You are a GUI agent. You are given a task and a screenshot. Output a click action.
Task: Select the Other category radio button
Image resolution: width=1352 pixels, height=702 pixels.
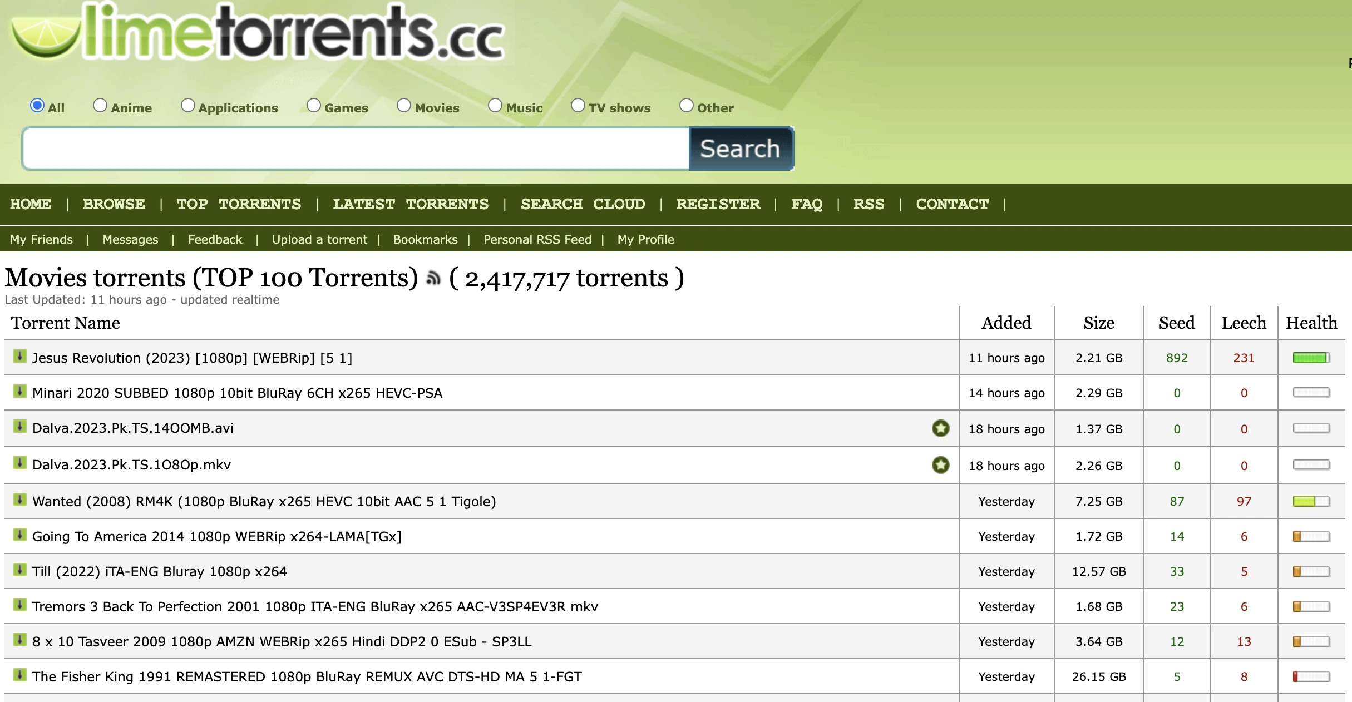[x=687, y=105]
